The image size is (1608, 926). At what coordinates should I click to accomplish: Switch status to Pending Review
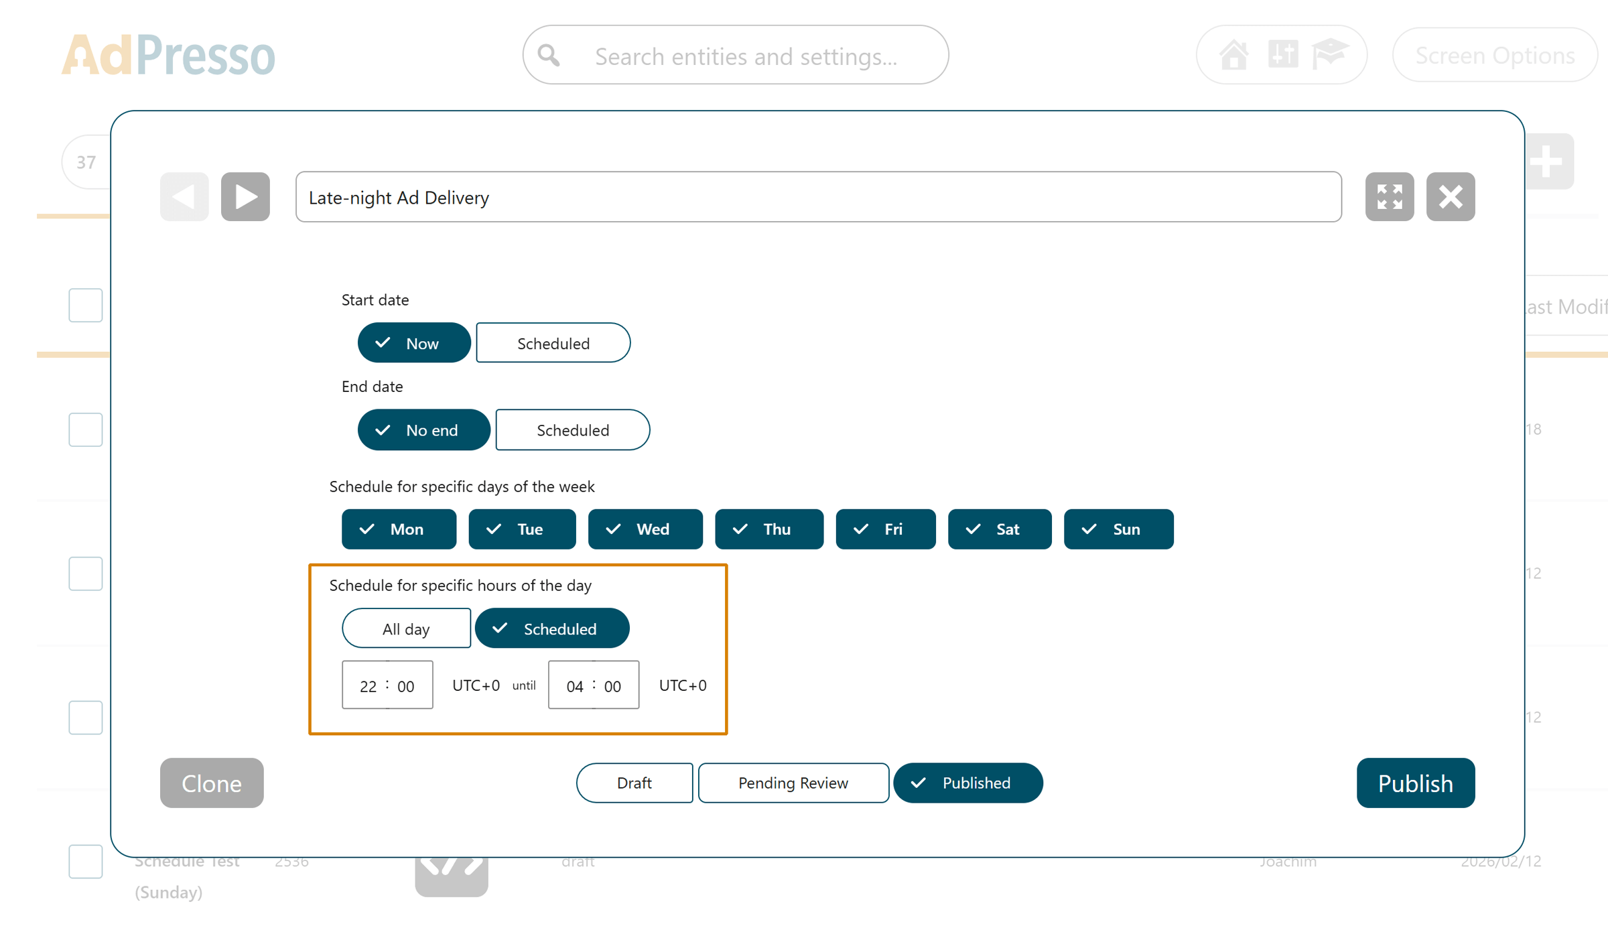[793, 783]
